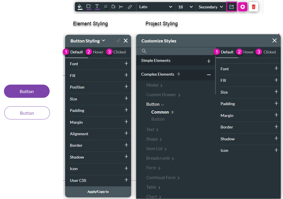This screenshot has height=199, width=283.
Task: Pin the Button Styling panel
Action: click(118, 41)
